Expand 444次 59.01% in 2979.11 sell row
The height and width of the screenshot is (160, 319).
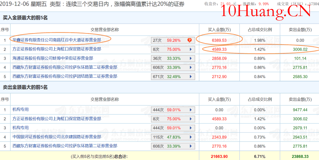(173, 128)
